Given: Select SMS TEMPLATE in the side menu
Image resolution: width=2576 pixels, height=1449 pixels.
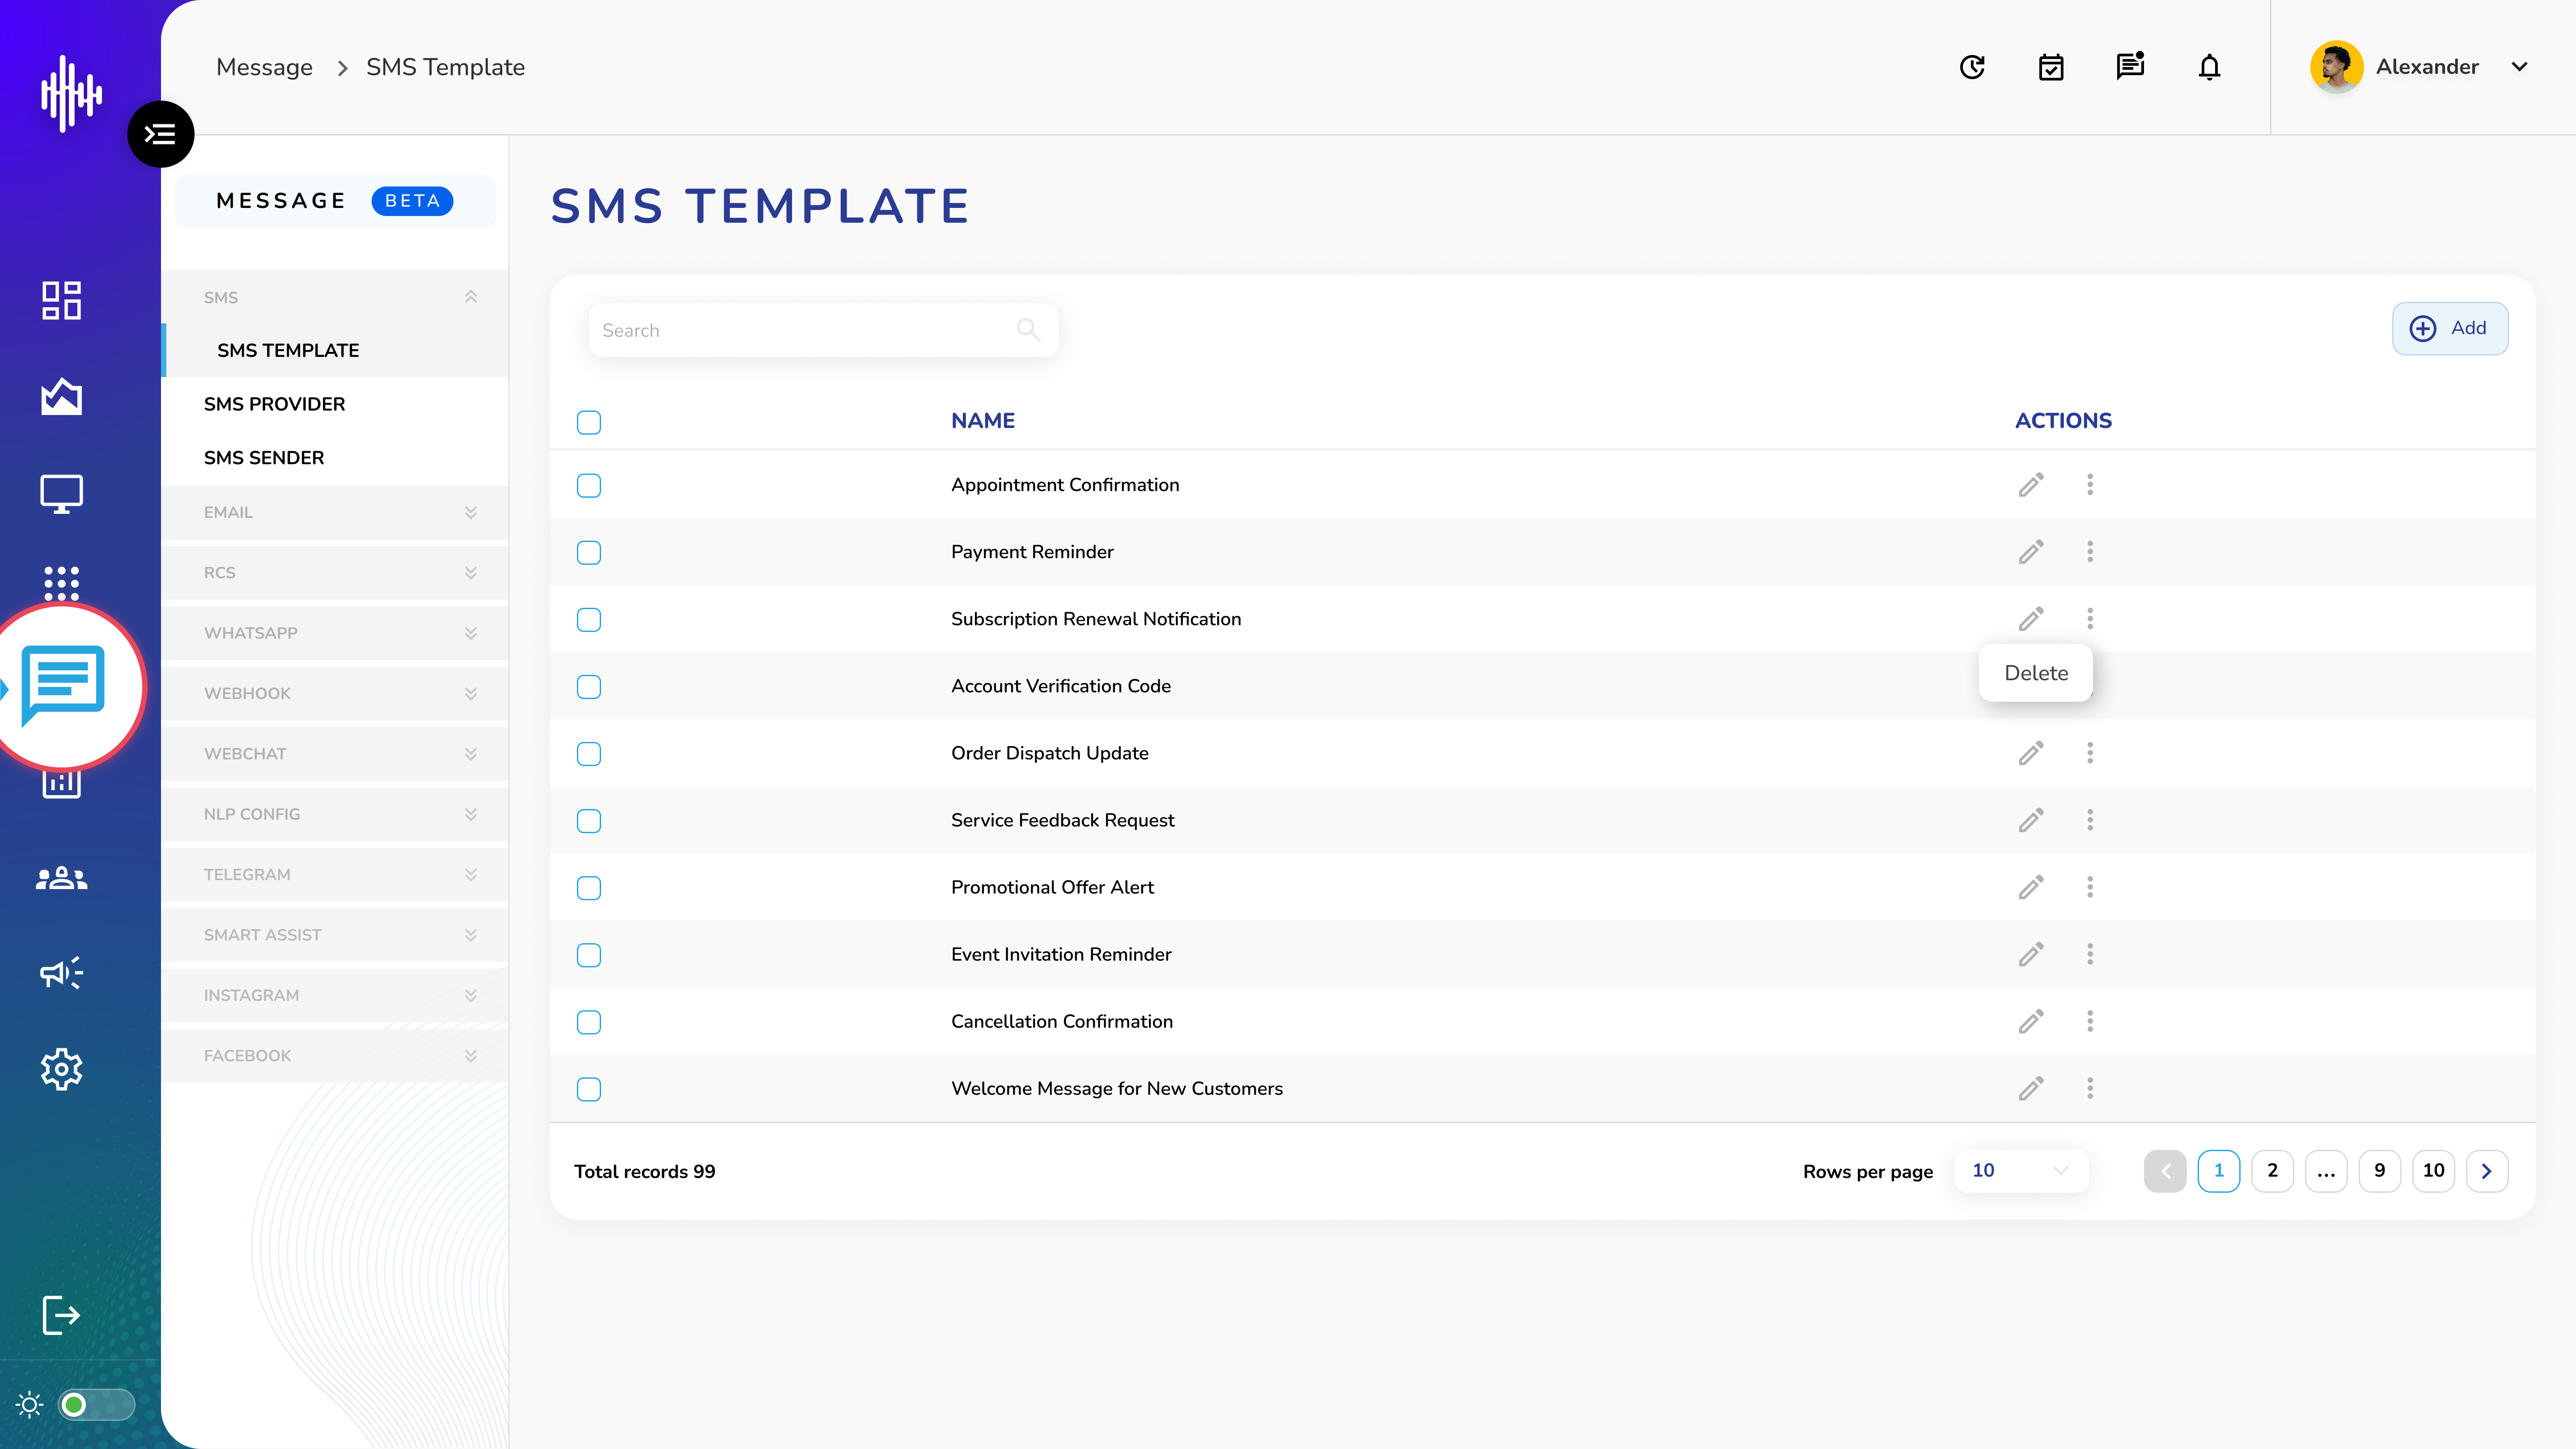Looking at the screenshot, I should pos(335,351).
